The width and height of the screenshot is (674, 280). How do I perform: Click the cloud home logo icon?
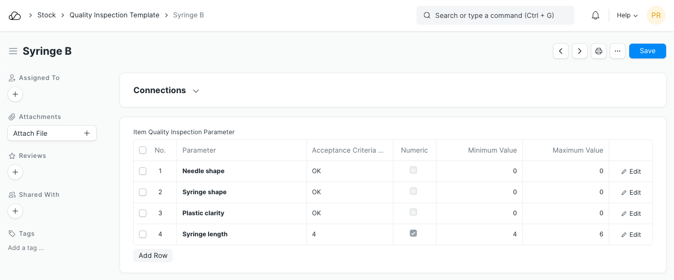(15, 15)
